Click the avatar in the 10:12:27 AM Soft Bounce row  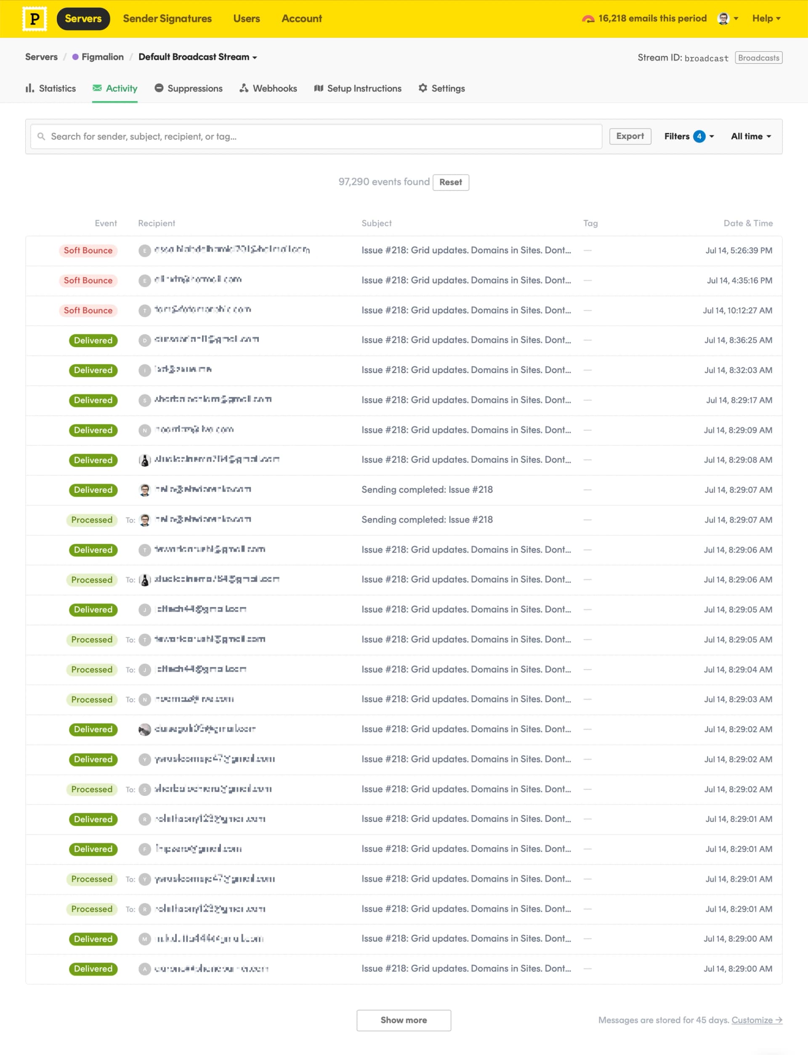145,310
